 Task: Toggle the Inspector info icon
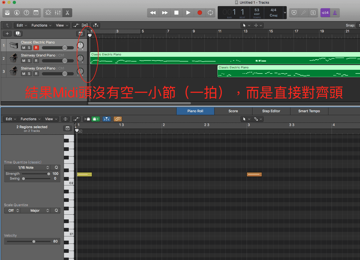pos(17,12)
